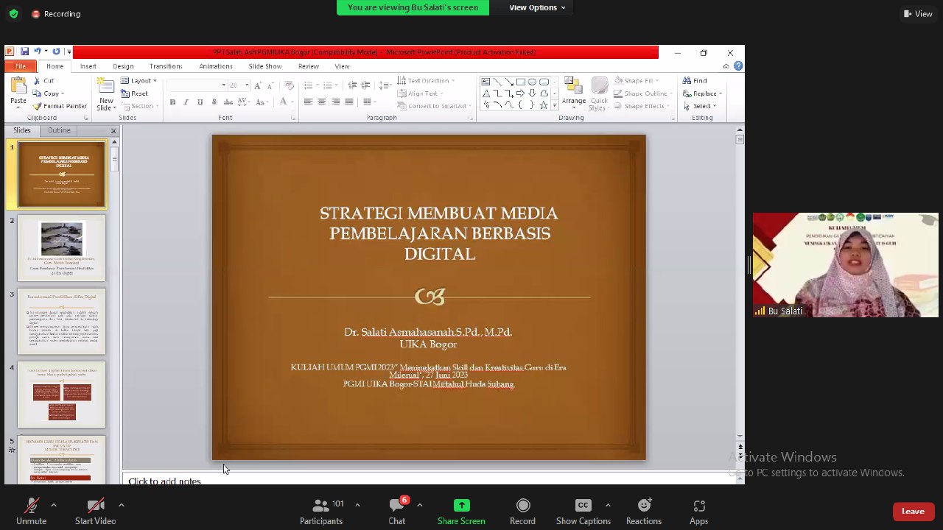Open the File tab
This screenshot has height=530, width=943.
(x=21, y=66)
